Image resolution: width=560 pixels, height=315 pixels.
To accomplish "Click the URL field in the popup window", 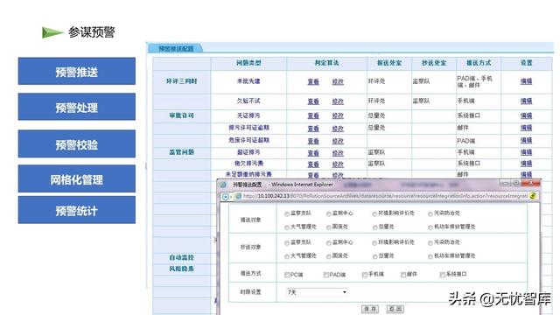I will click(385, 196).
